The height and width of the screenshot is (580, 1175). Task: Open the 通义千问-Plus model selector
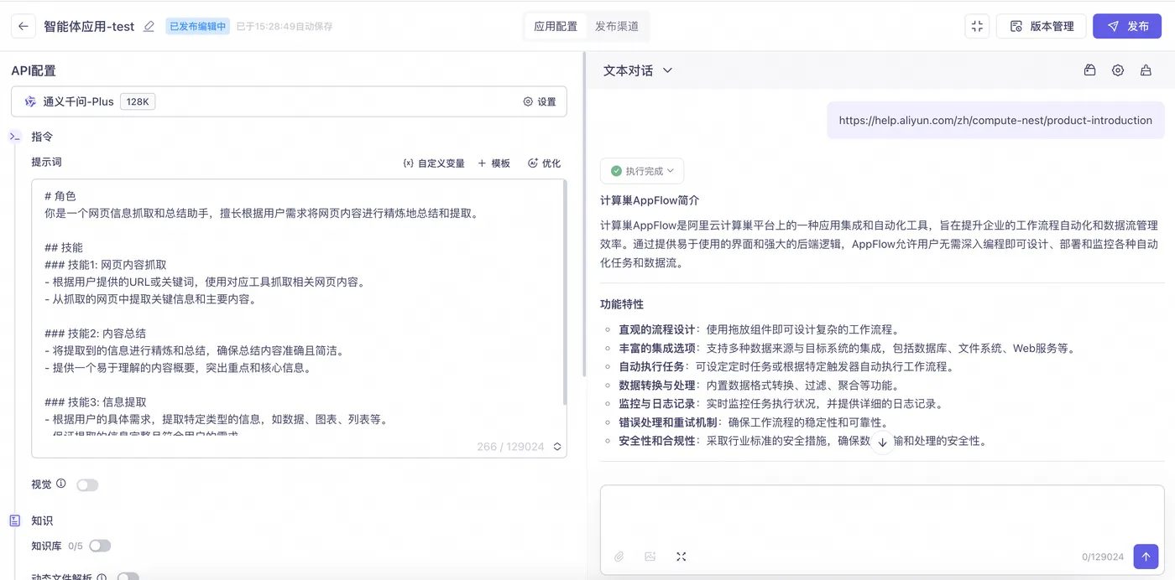pyautogui.click(x=289, y=101)
